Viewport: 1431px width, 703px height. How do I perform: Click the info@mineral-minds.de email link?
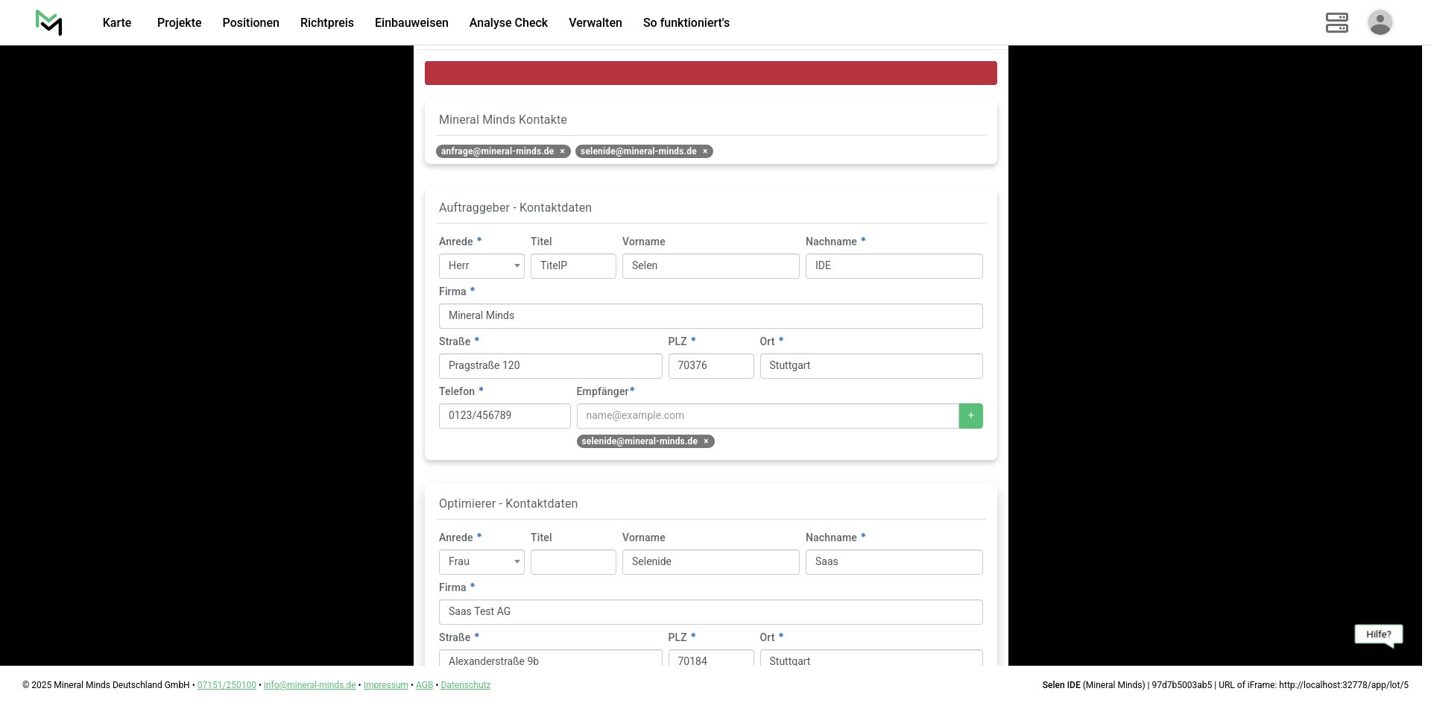pyautogui.click(x=309, y=685)
